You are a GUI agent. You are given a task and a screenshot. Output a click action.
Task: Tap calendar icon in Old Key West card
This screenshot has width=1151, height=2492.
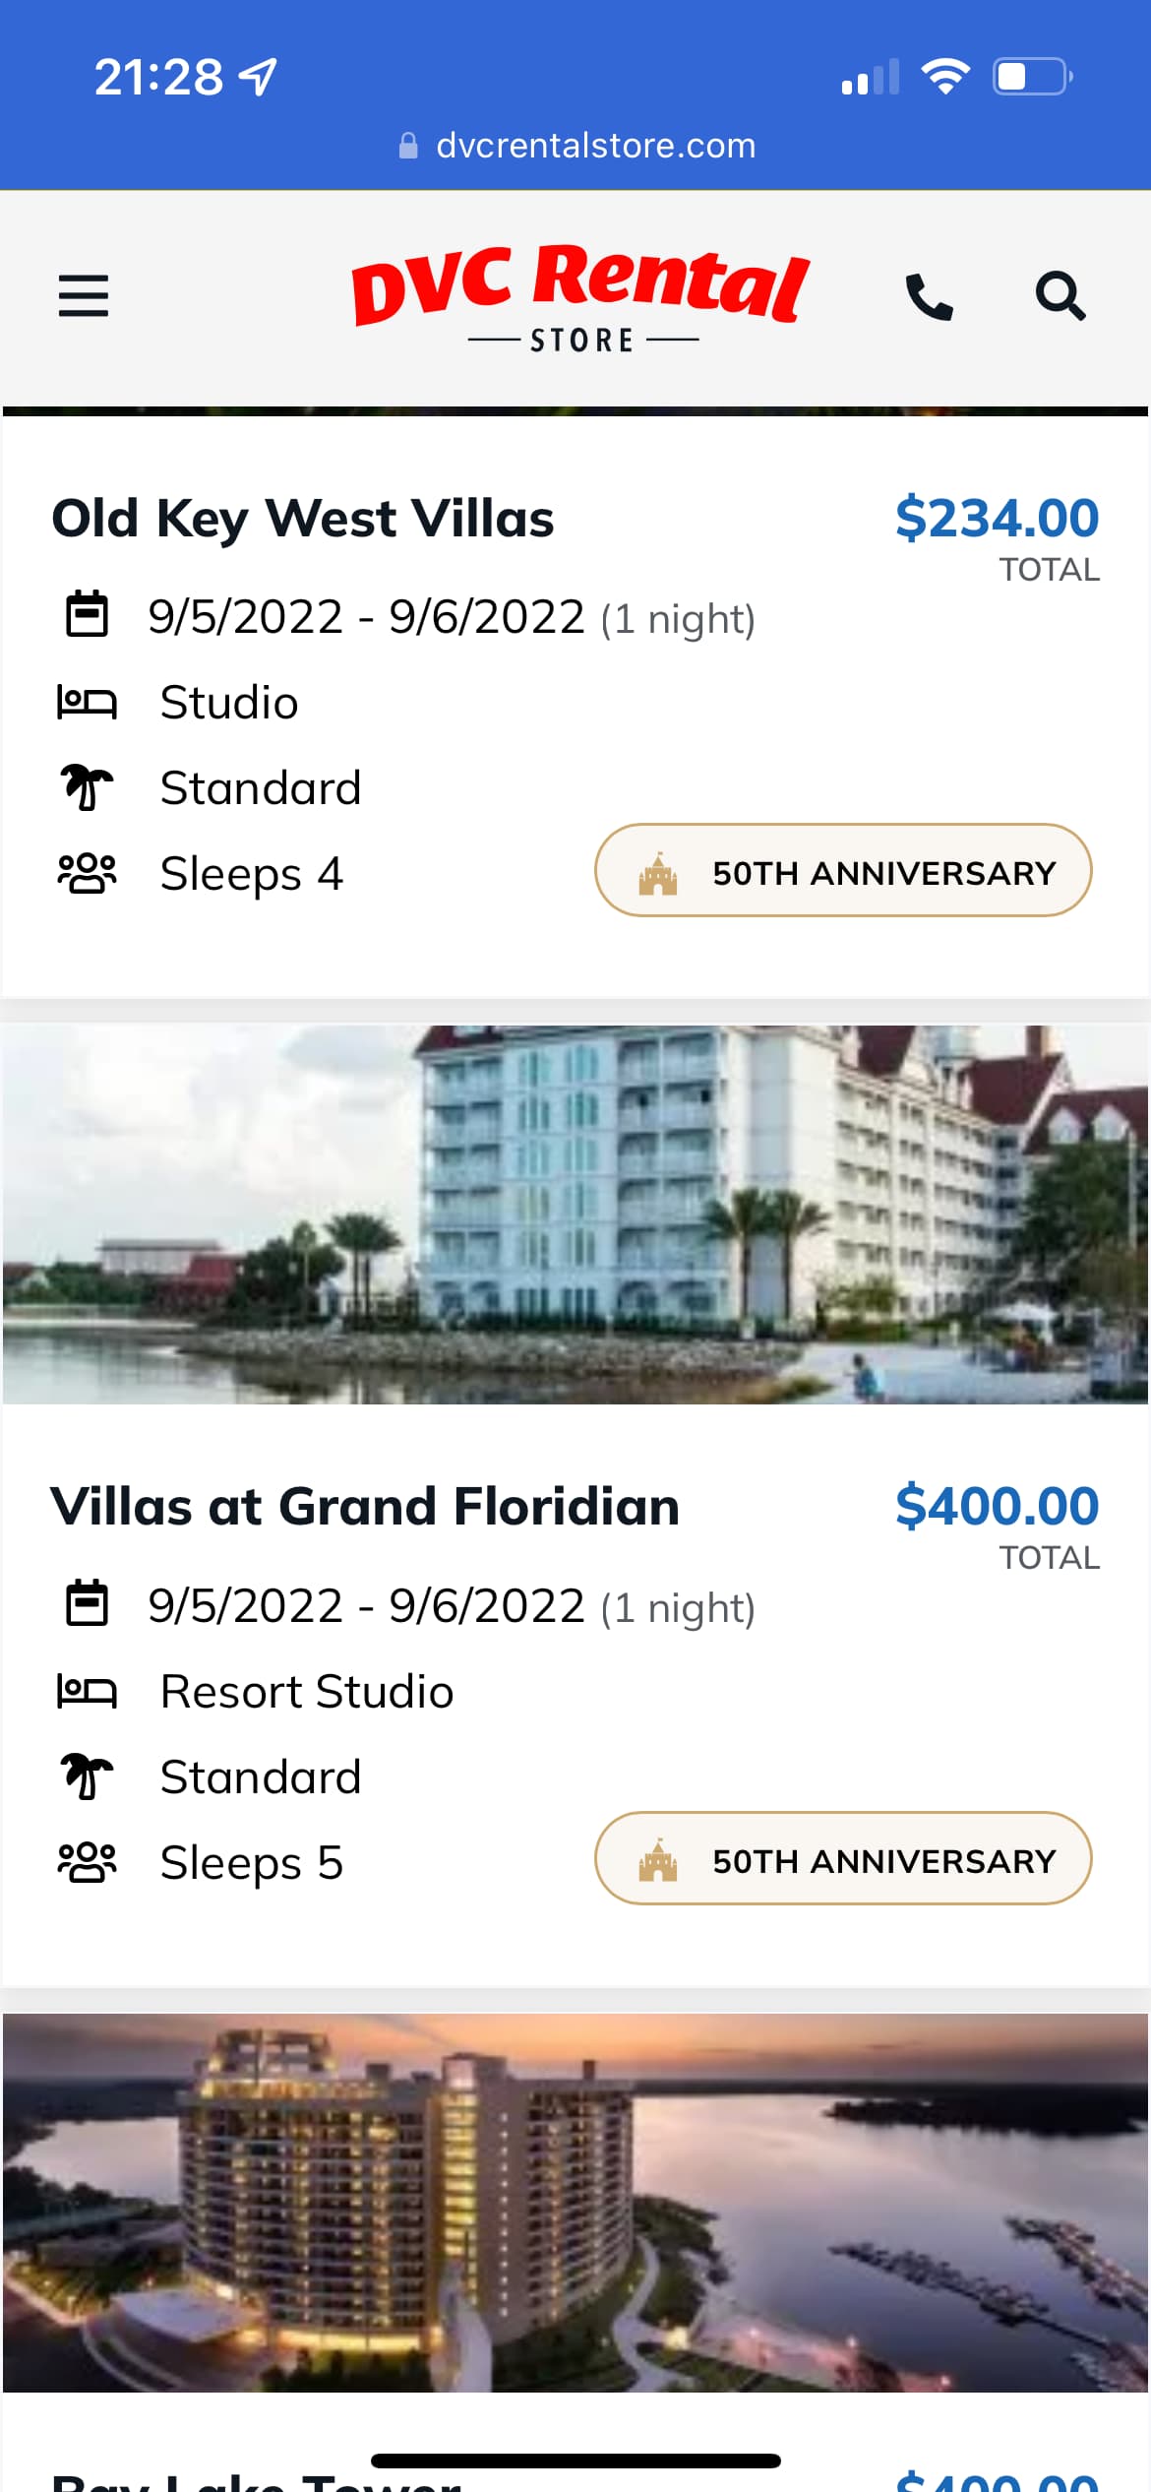87,615
